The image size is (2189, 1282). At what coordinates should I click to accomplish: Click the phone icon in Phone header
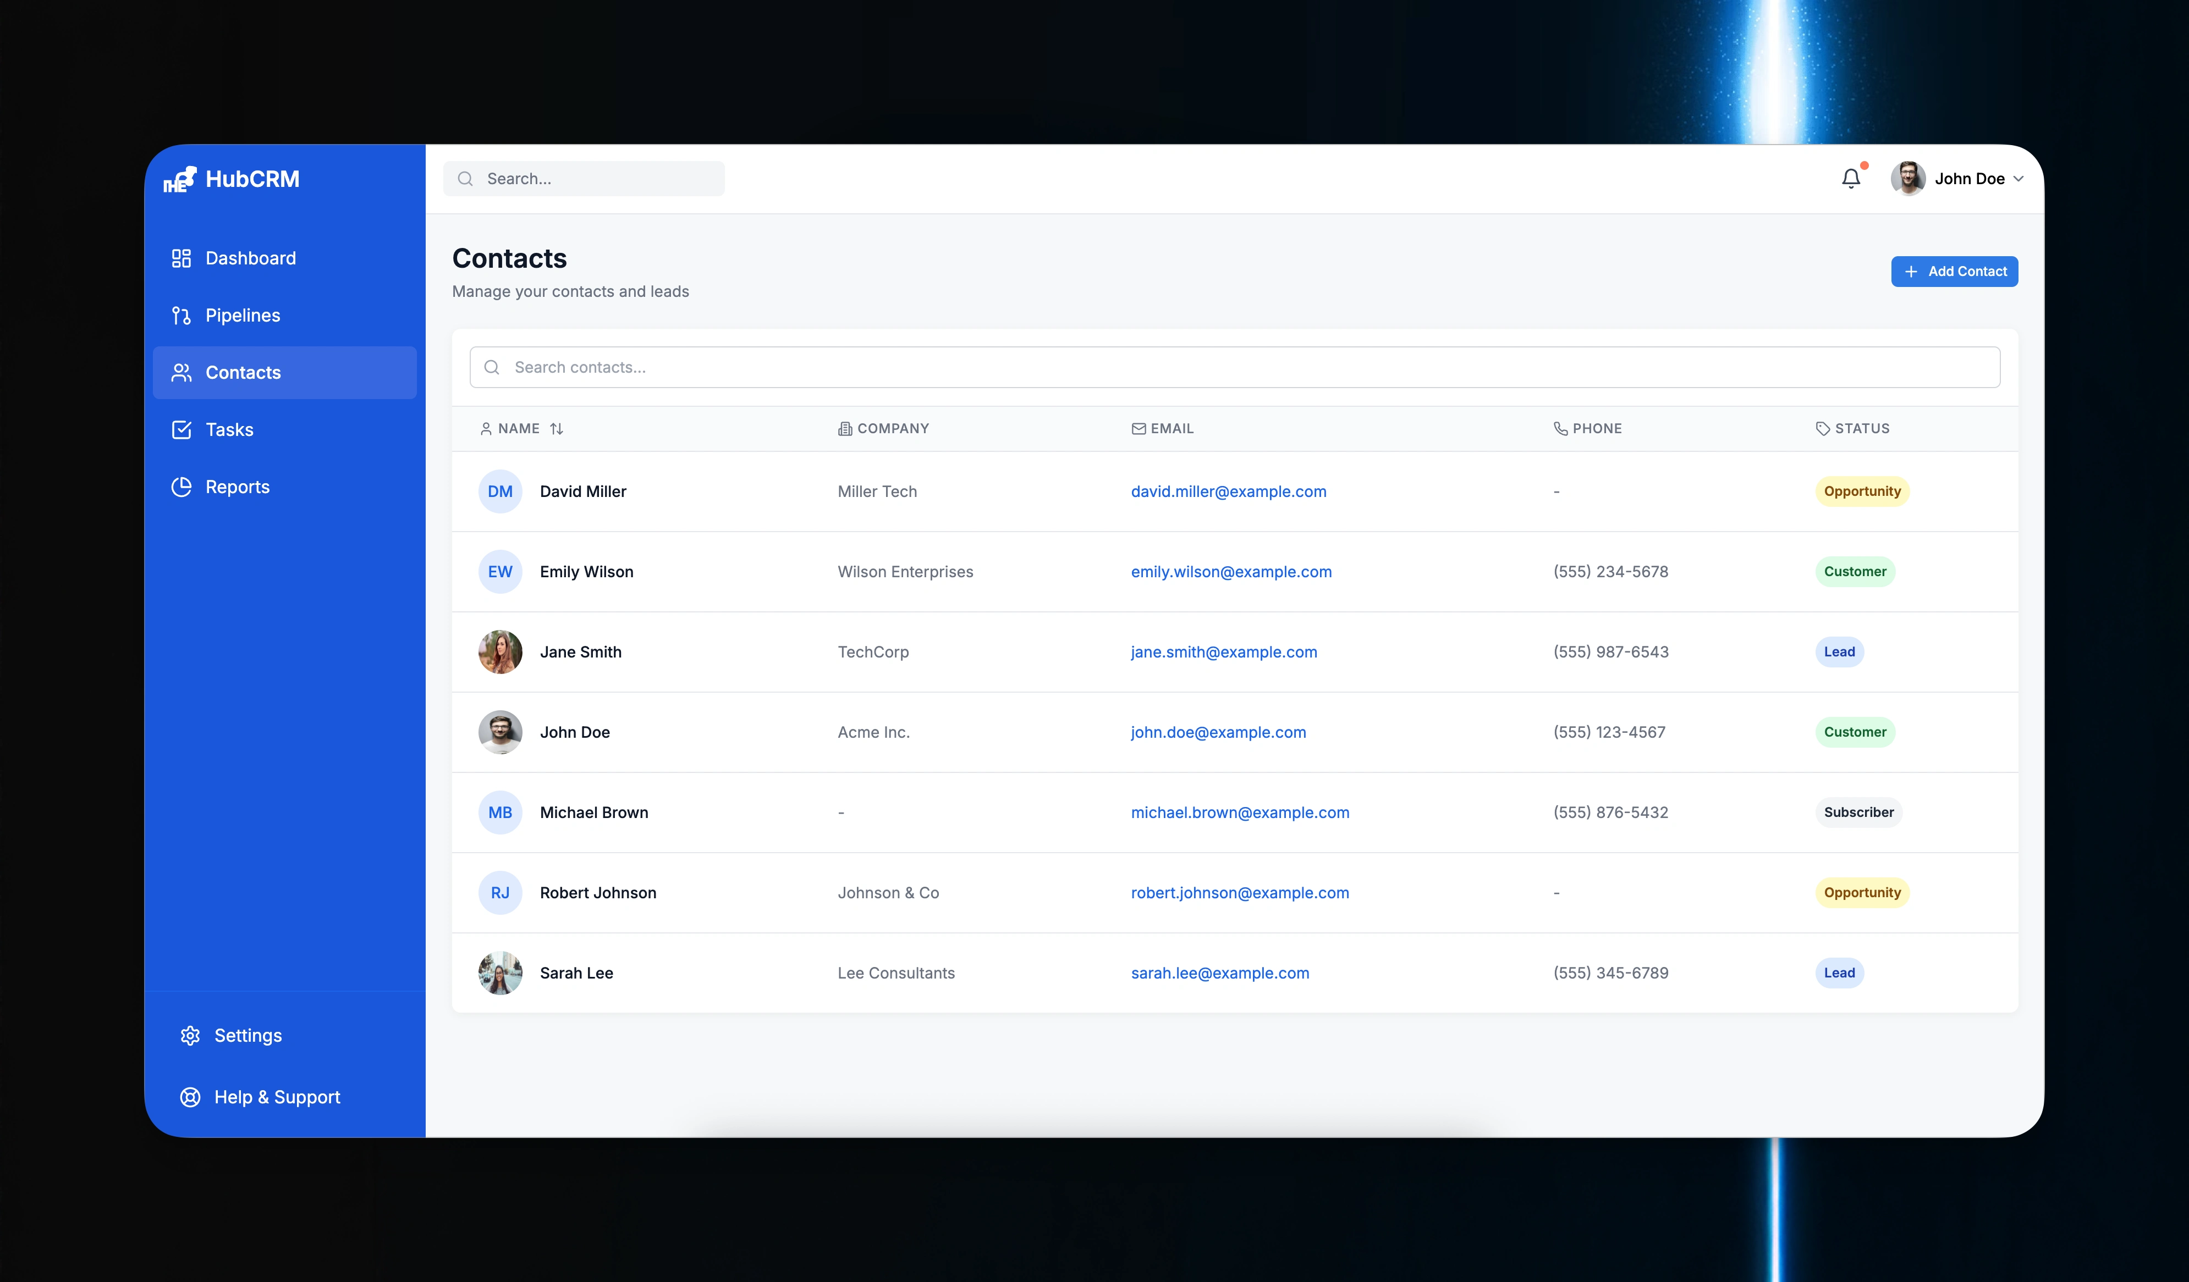1560,429
